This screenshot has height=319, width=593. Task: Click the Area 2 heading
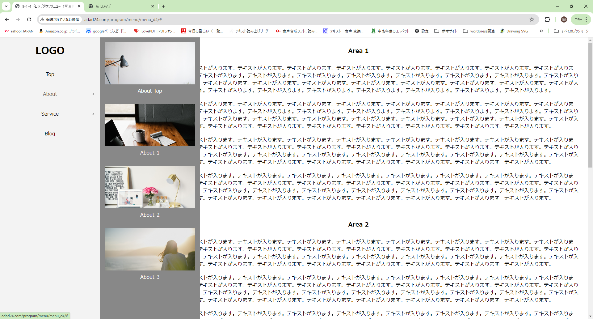[x=358, y=224]
